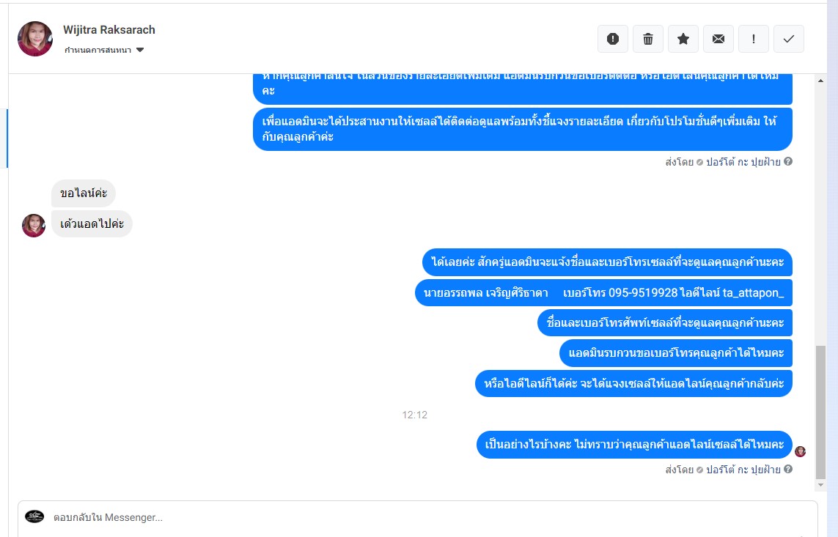Open Wijitra Raksarach profile picture in header
This screenshot has height=537, width=838.
35,39
